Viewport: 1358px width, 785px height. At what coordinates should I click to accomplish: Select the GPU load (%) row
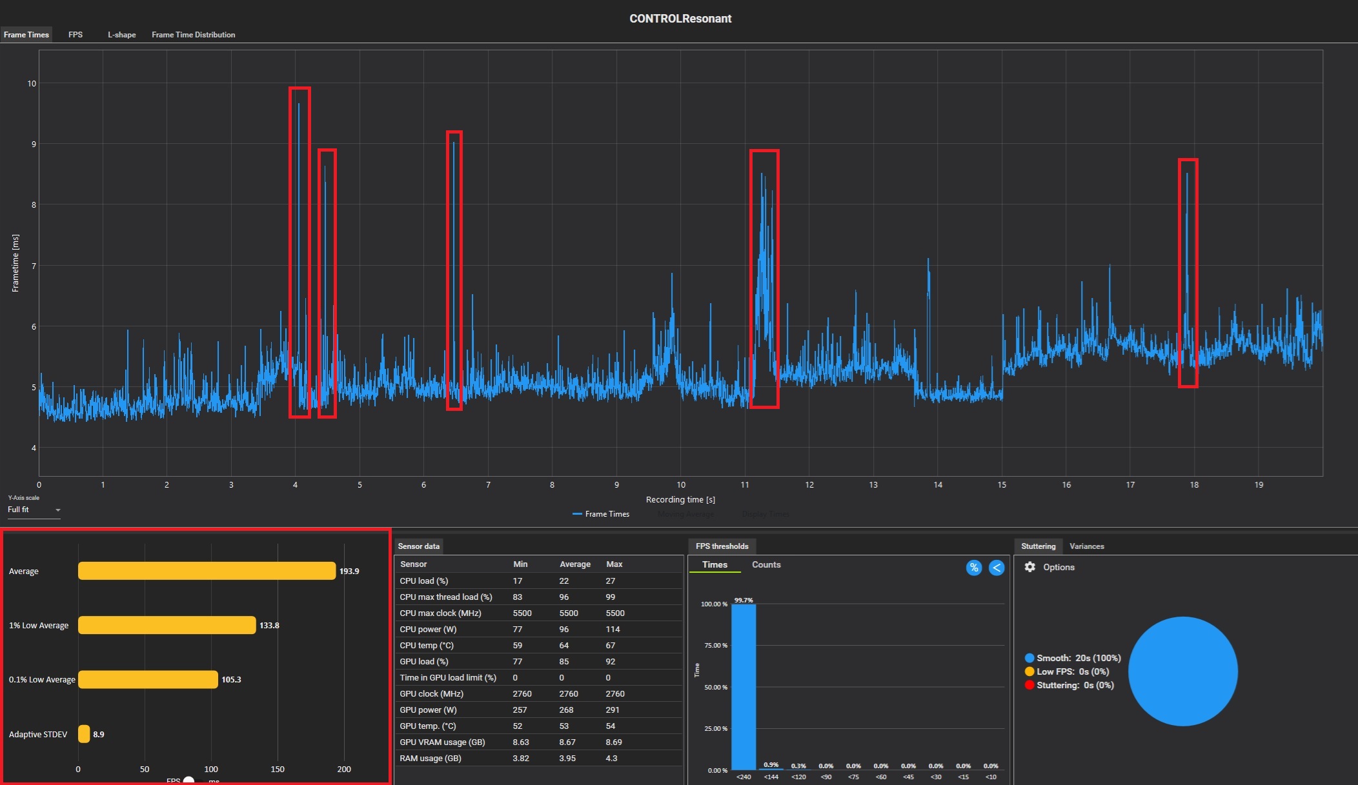coord(539,661)
